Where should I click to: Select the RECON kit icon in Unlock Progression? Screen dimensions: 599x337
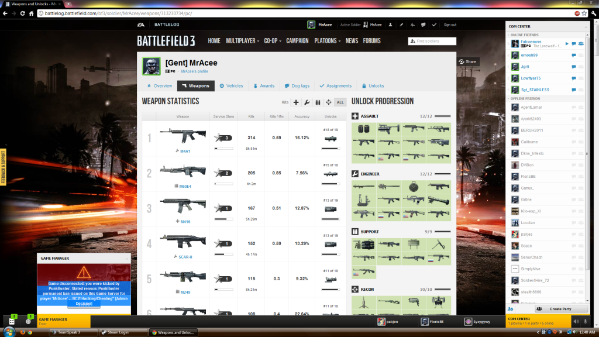coord(355,289)
